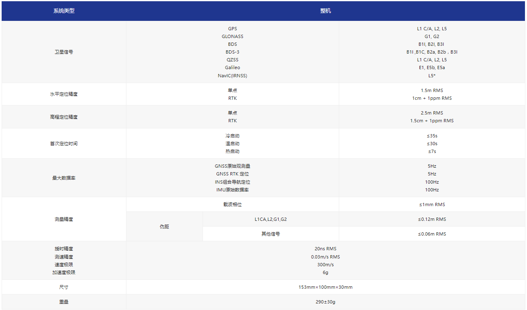Screen dimensions: 527x310
Task: Select the 冷启动 entry
Action: click(232, 135)
